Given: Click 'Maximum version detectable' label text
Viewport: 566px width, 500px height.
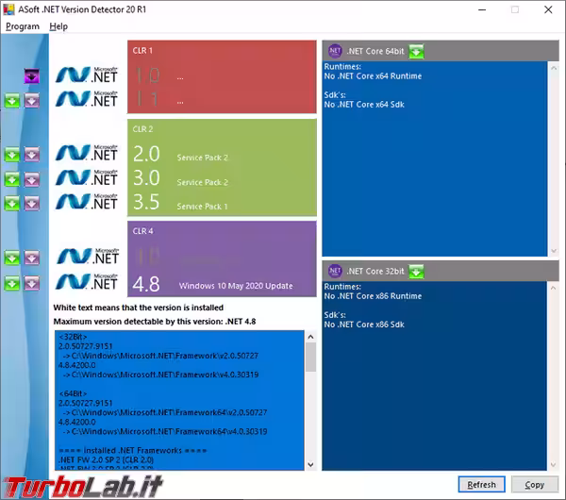Looking at the screenshot, I should [155, 322].
